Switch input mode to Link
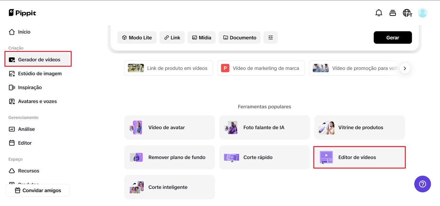 [172, 37]
